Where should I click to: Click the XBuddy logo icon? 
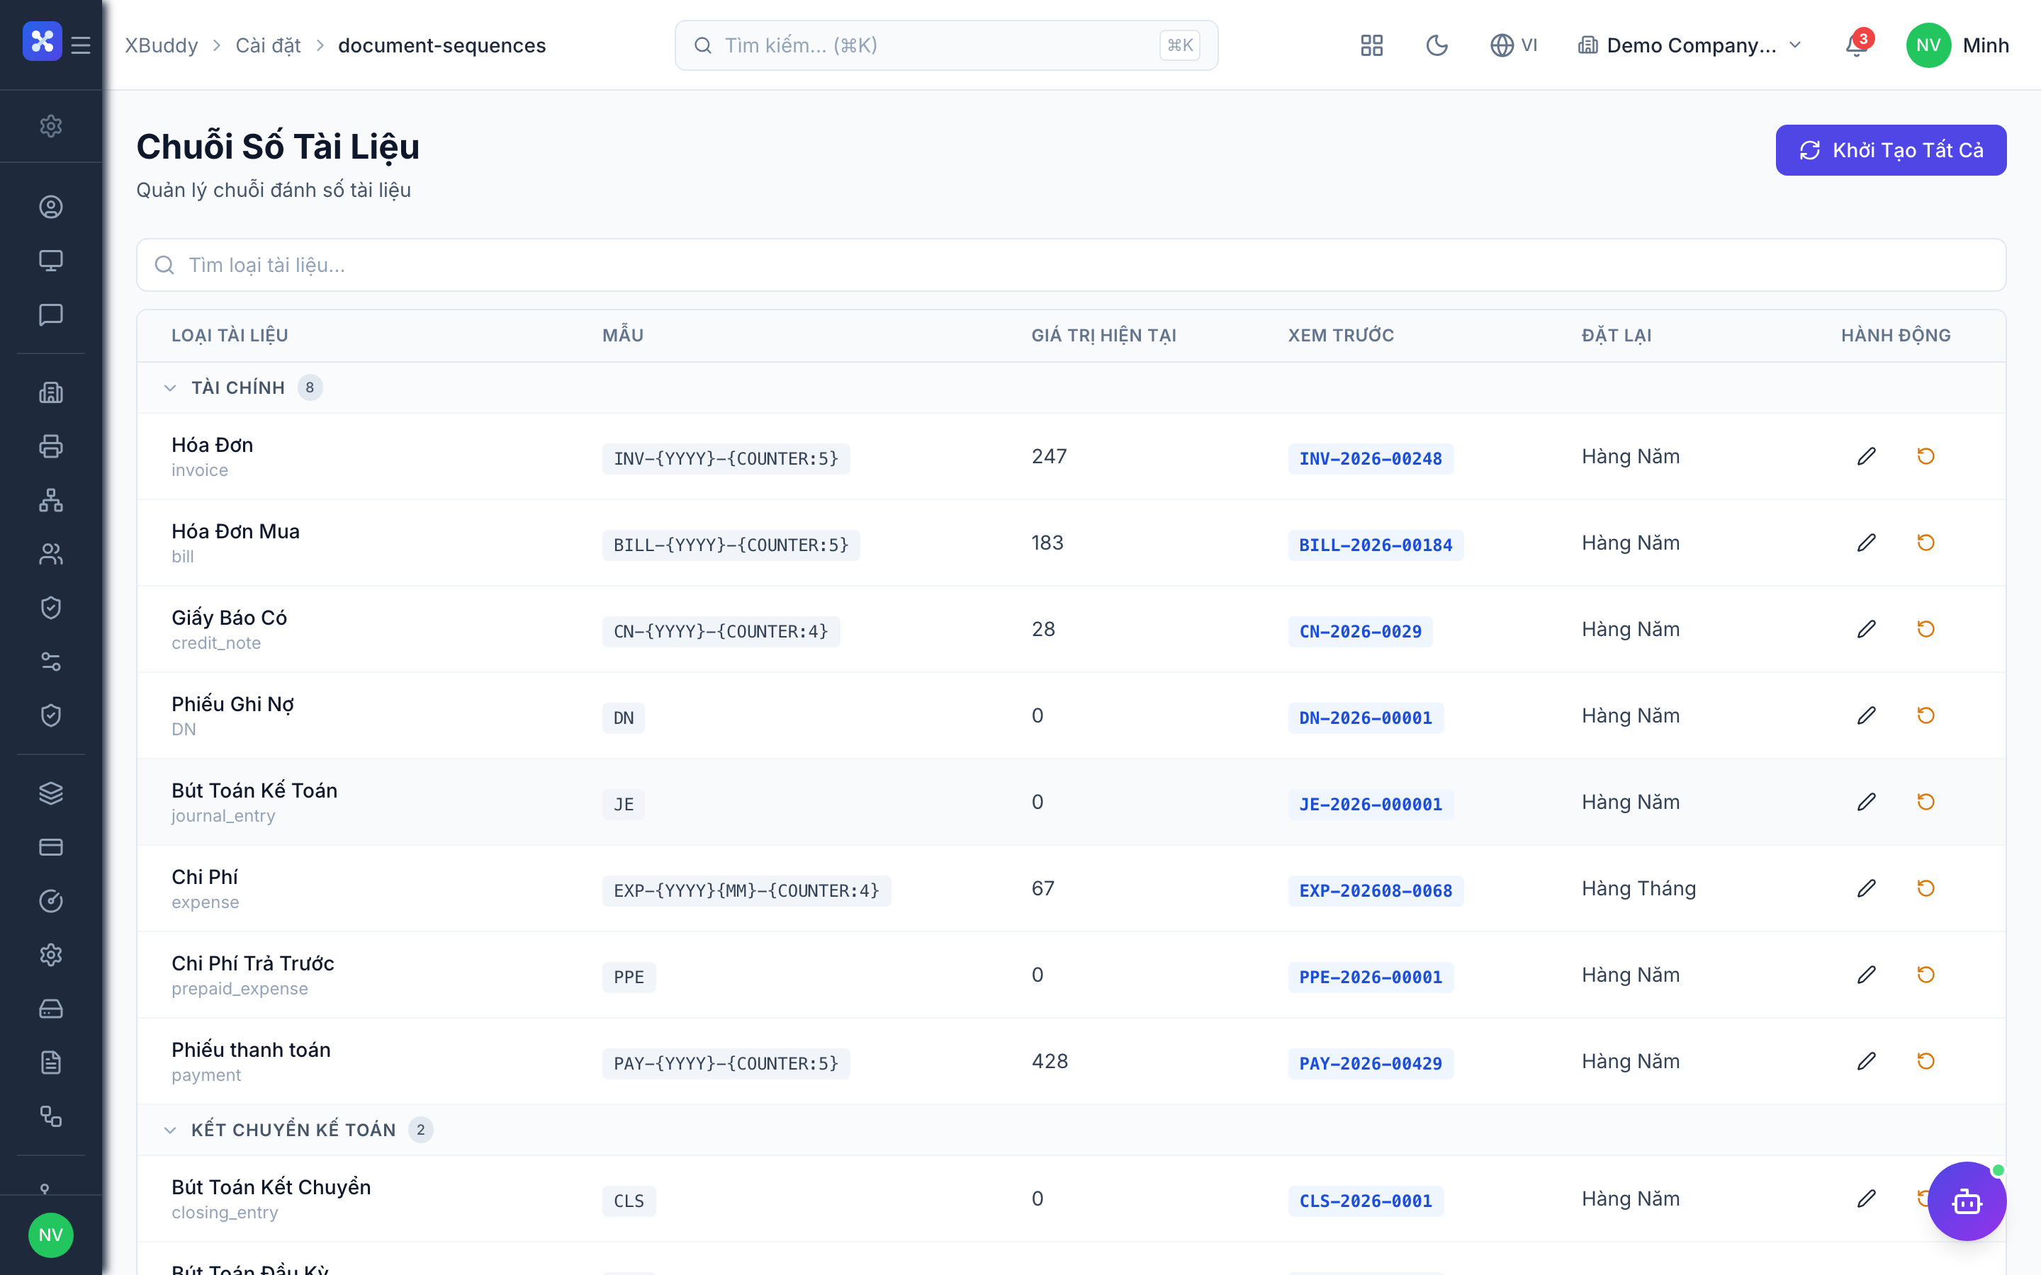tap(43, 41)
